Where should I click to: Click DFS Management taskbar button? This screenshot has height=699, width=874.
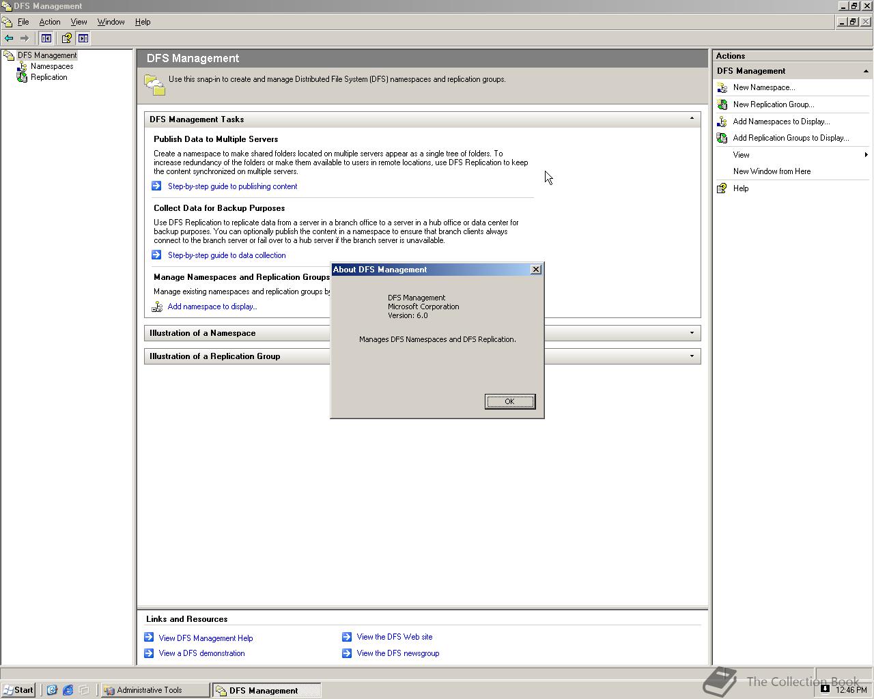click(266, 690)
